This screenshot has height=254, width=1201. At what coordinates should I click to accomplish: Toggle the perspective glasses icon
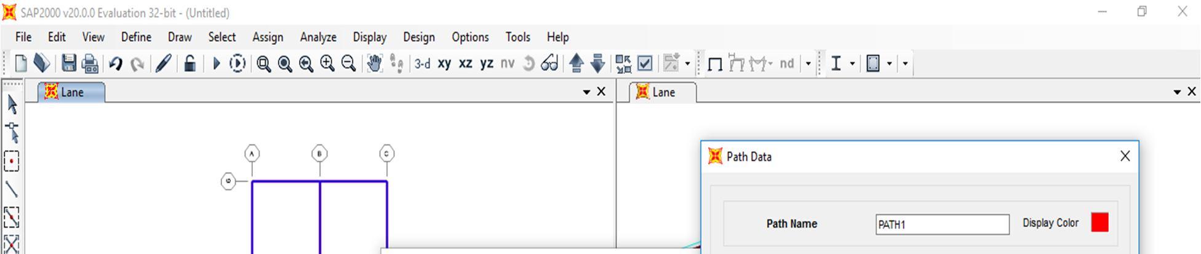pyautogui.click(x=549, y=63)
